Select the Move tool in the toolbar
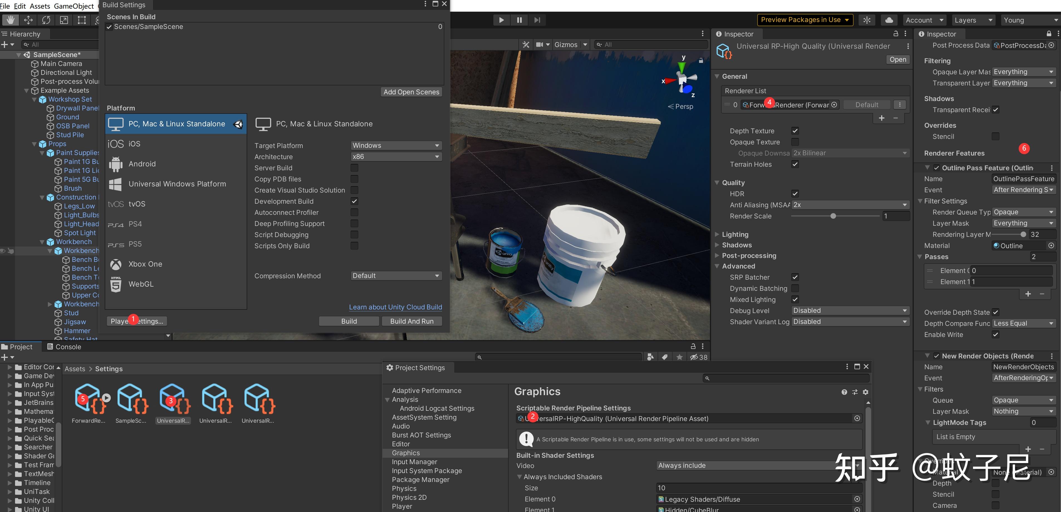 click(x=28, y=20)
